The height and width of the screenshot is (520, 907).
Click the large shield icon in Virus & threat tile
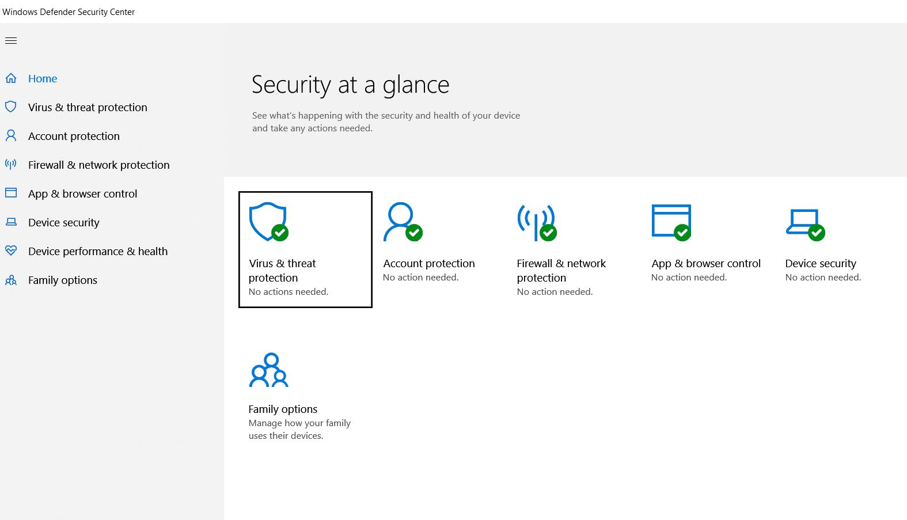pos(268,222)
